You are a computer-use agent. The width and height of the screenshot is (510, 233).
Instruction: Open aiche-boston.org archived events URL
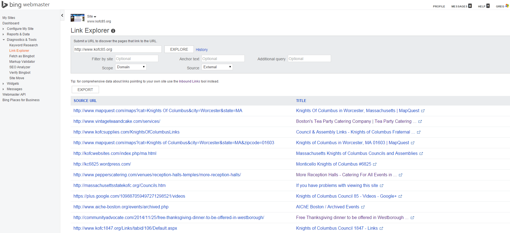(121, 207)
